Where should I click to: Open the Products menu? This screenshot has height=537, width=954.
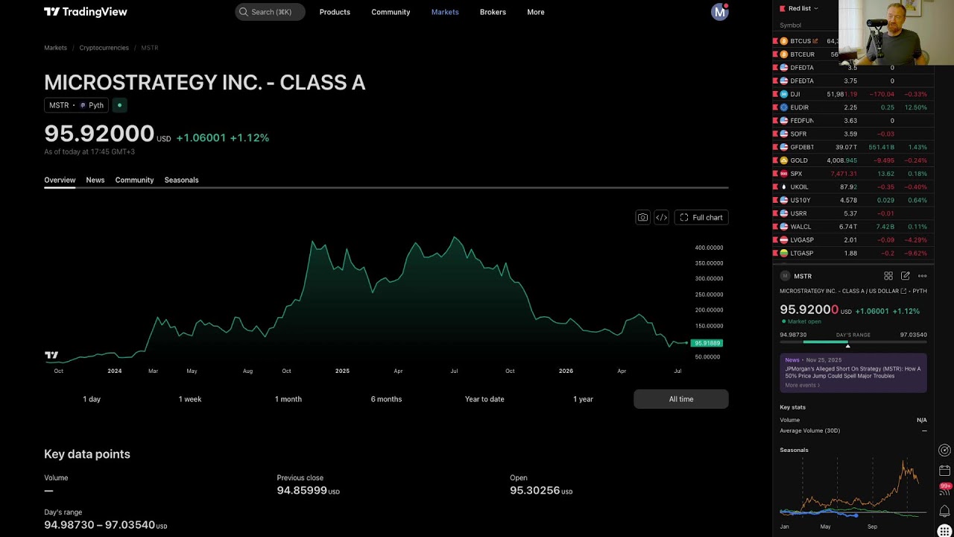[x=335, y=12]
